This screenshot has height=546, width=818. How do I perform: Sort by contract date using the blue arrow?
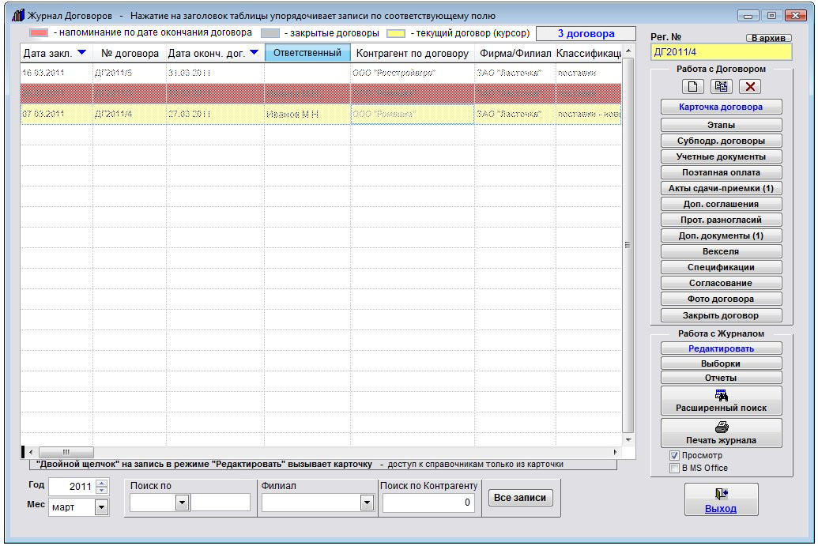pos(81,53)
